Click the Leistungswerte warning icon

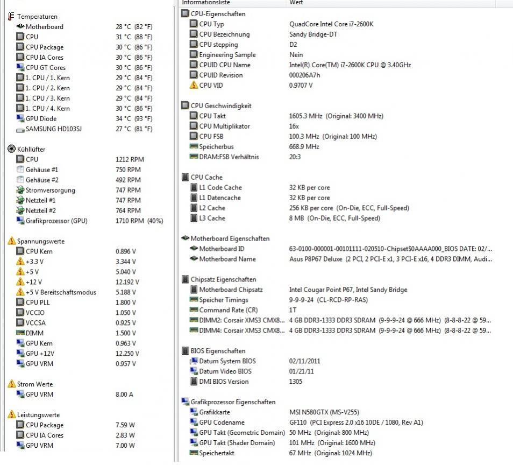pyautogui.click(x=11, y=414)
